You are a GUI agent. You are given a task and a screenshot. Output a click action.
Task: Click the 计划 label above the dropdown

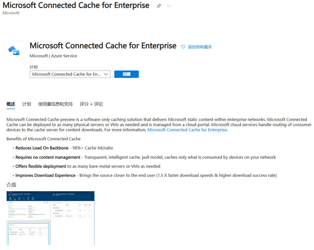pyautogui.click(x=34, y=67)
